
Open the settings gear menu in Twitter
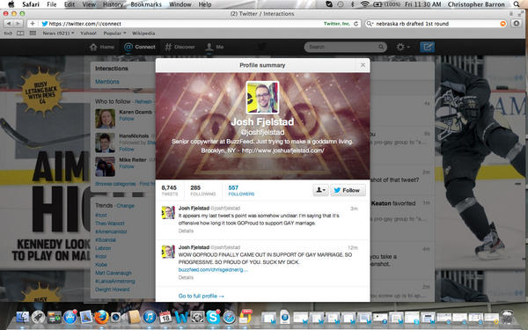pos(403,47)
